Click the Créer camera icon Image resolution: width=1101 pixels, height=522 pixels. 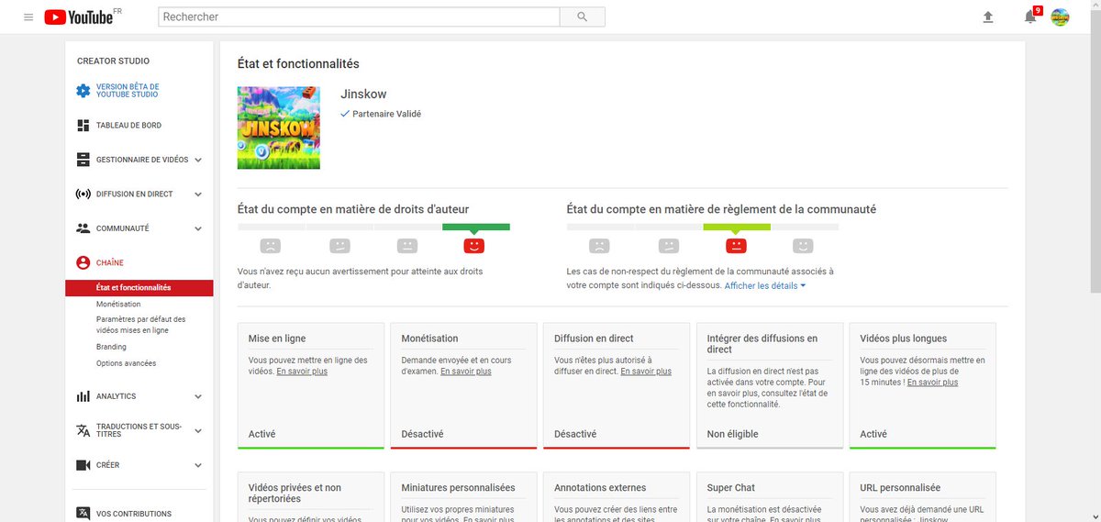[x=83, y=465]
